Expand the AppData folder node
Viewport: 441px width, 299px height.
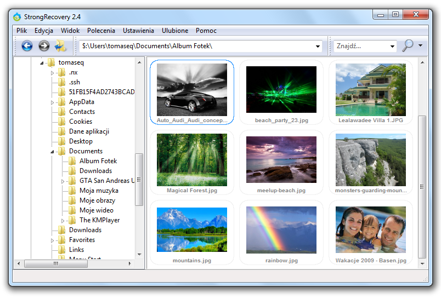[53, 102]
